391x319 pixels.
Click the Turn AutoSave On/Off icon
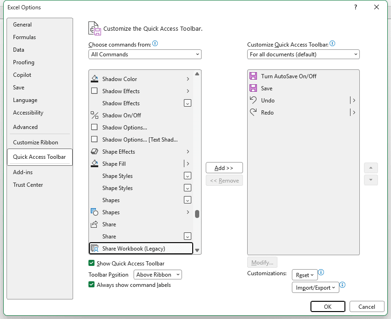(x=253, y=76)
